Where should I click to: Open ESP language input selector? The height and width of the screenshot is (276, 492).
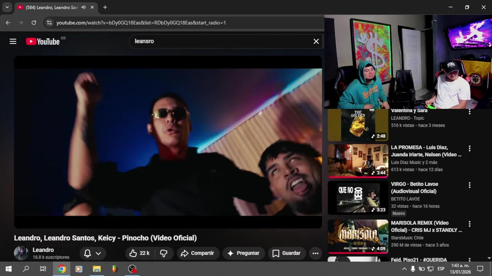[x=441, y=269]
